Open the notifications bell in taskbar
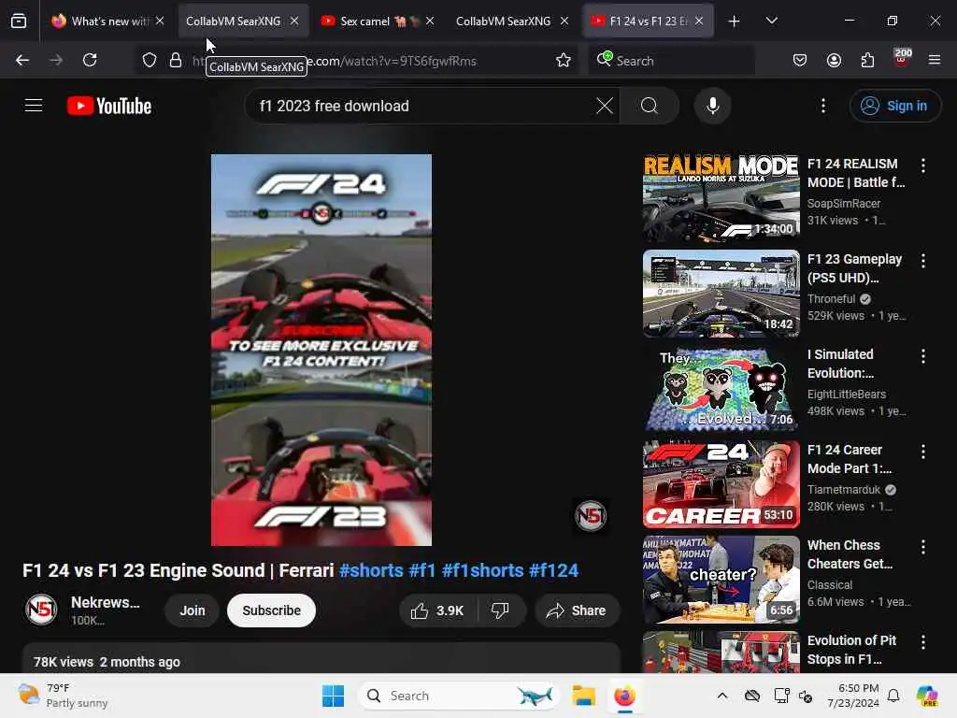This screenshot has height=718, width=957. [893, 696]
